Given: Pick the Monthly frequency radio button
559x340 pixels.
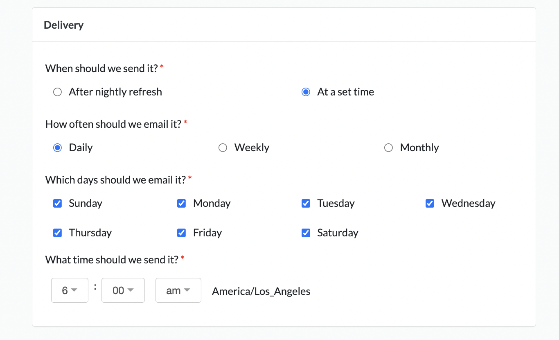Looking at the screenshot, I should 388,148.
